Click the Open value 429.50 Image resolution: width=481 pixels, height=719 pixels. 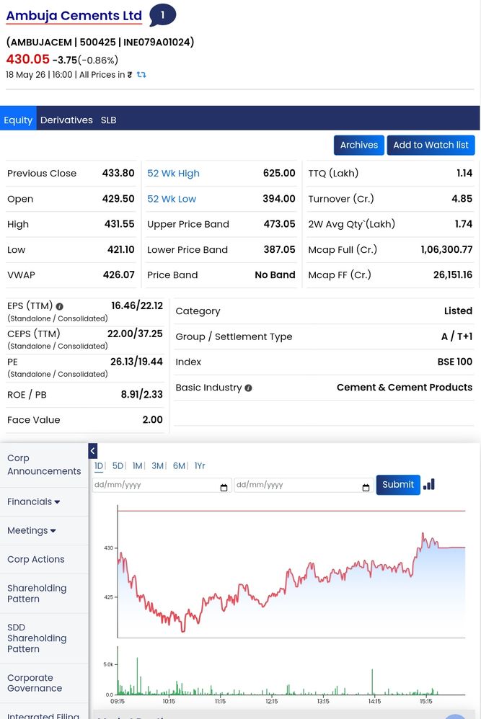pos(118,199)
